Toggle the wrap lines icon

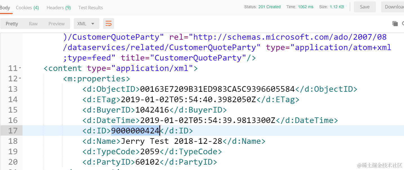pos(108,24)
